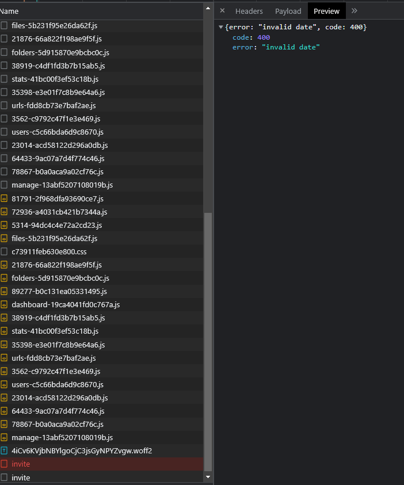Click the font icon beside the woff2 file
Viewport: 404px width, 485px height.
pyautogui.click(x=6, y=450)
